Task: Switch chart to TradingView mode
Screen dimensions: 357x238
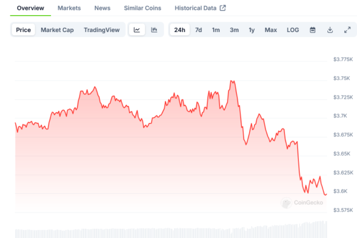Action: (x=102, y=30)
